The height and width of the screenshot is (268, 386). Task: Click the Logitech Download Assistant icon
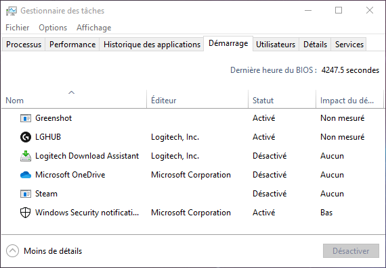[x=26, y=156]
